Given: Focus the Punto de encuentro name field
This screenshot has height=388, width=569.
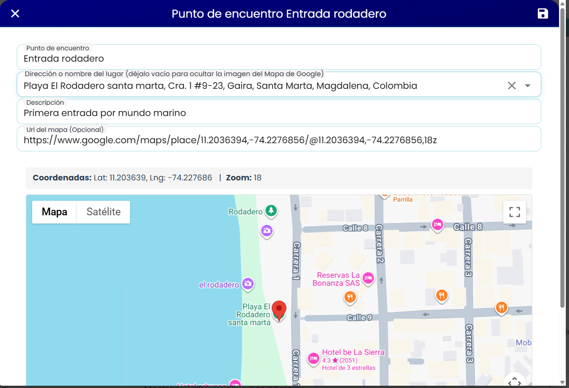Looking at the screenshot, I should click(279, 58).
